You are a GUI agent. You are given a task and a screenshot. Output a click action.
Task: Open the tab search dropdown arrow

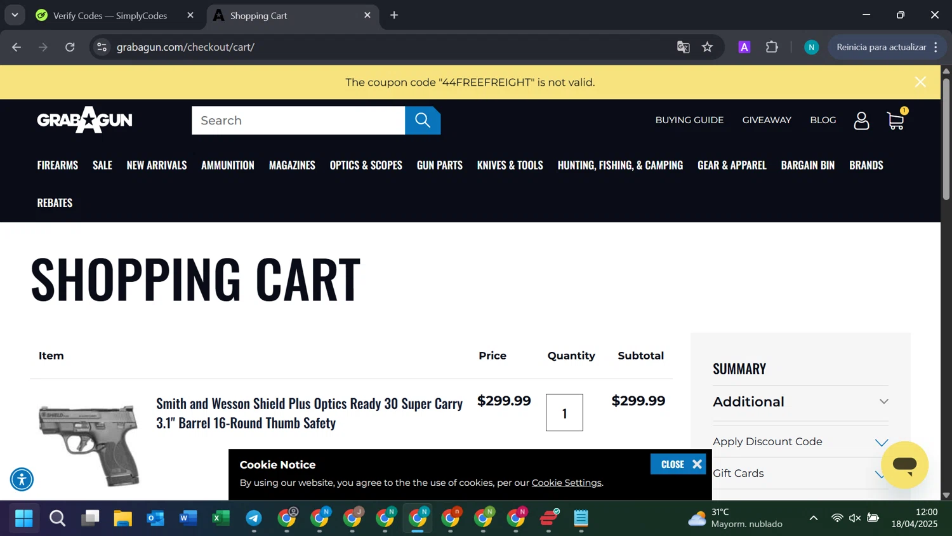(15, 15)
